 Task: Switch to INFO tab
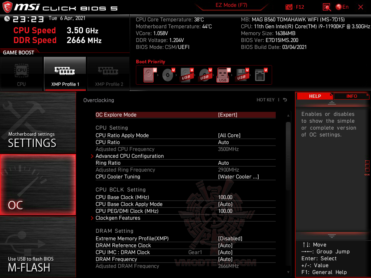(x=351, y=96)
